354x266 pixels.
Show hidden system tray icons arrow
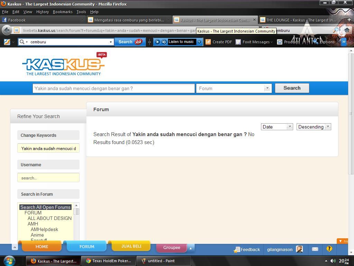326,261
